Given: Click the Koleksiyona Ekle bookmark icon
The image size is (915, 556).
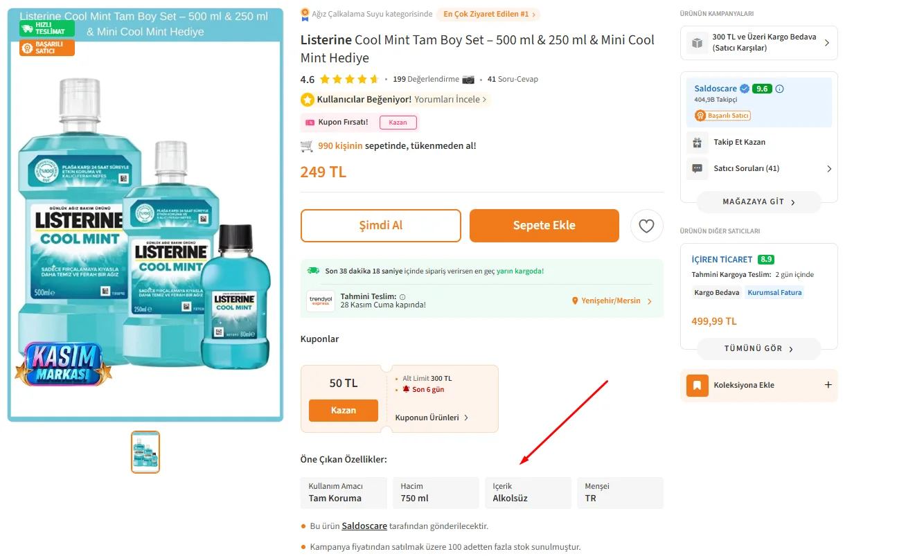Looking at the screenshot, I should 697,385.
